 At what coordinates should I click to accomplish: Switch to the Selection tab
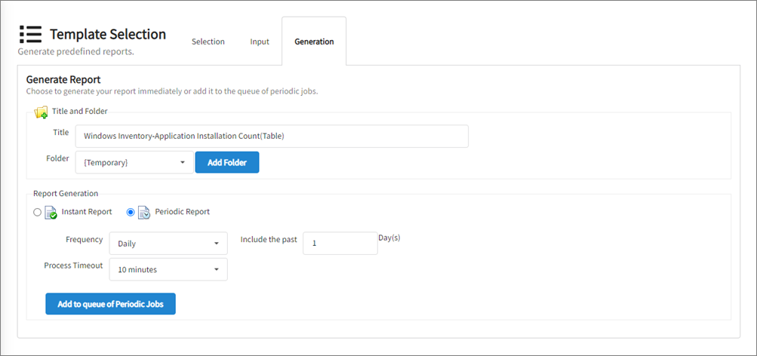(208, 41)
